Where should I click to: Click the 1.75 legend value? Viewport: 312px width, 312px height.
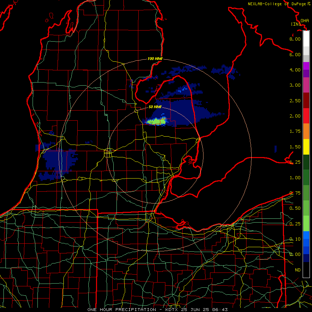[x=295, y=131]
